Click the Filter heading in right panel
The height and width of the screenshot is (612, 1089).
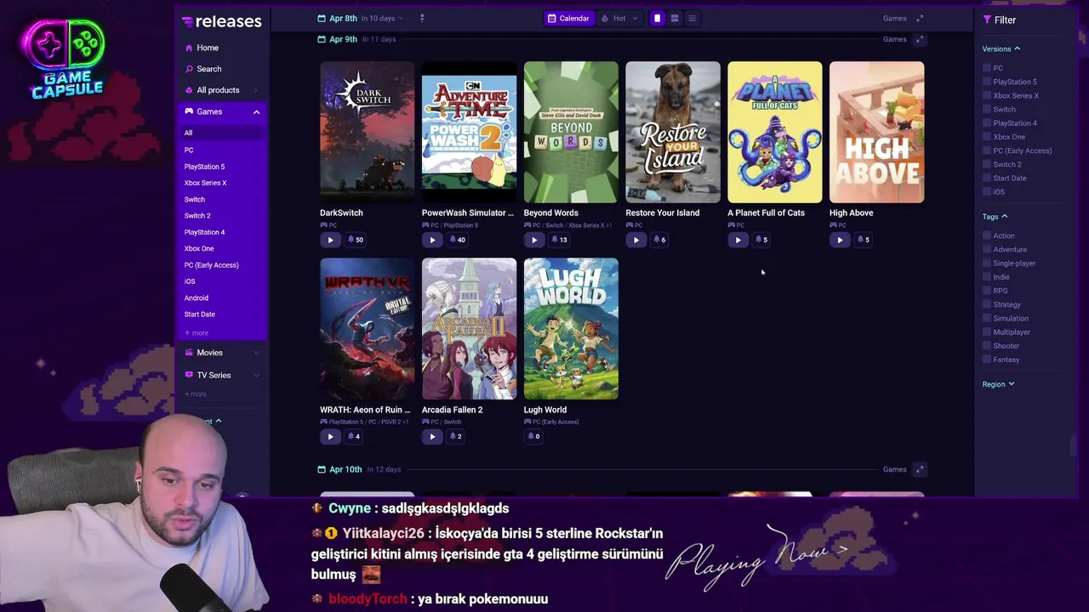tap(1000, 20)
